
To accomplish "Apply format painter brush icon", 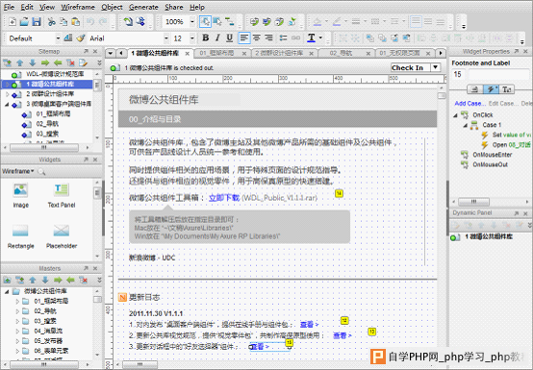I will [x=81, y=38].
